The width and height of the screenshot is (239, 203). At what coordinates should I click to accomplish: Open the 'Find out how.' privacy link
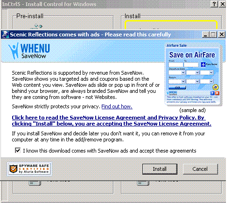[117, 106]
